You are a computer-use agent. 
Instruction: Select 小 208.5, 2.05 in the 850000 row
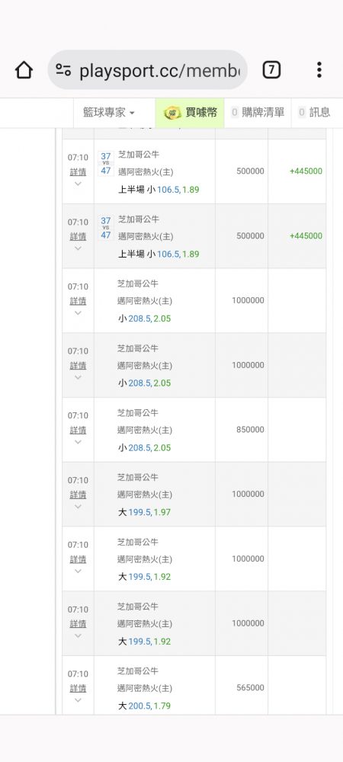[144, 447]
